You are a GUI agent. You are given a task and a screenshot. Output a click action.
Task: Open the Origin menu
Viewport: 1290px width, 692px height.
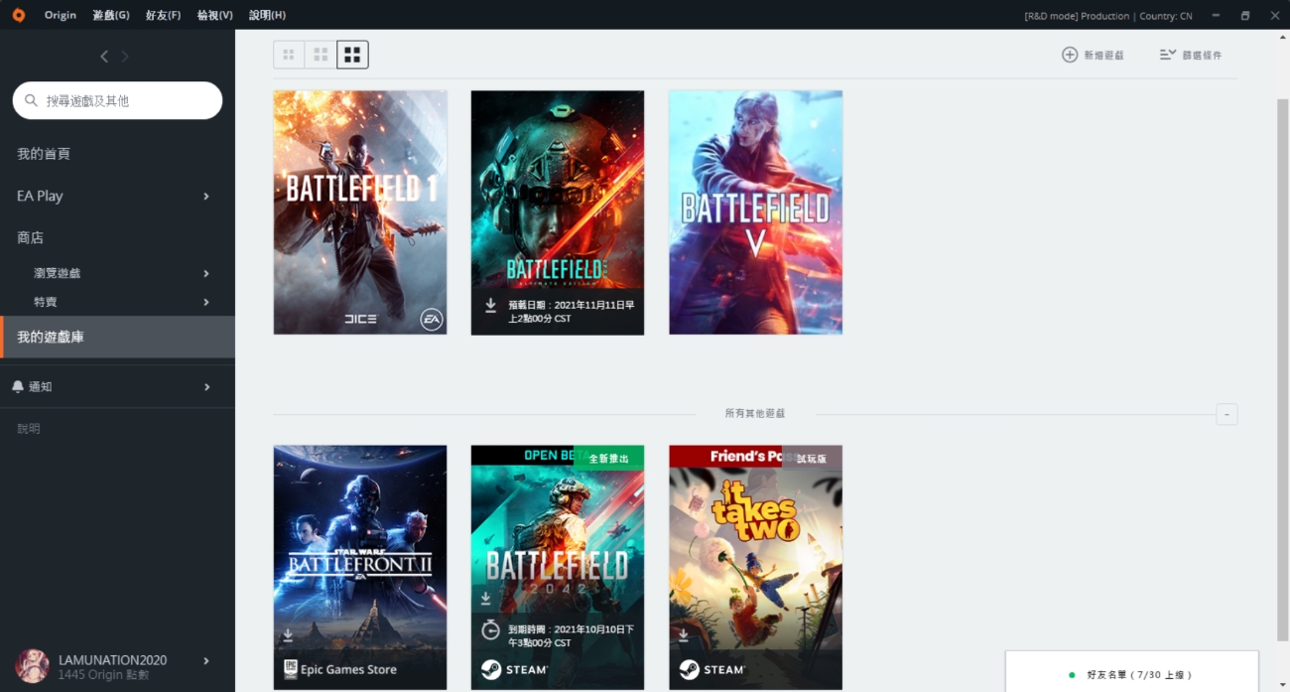tap(61, 15)
